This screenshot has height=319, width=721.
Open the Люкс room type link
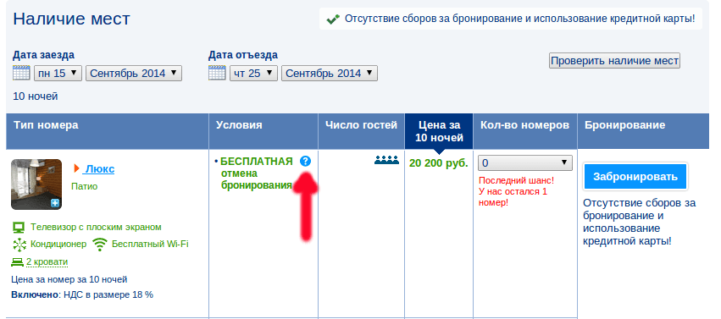click(99, 169)
